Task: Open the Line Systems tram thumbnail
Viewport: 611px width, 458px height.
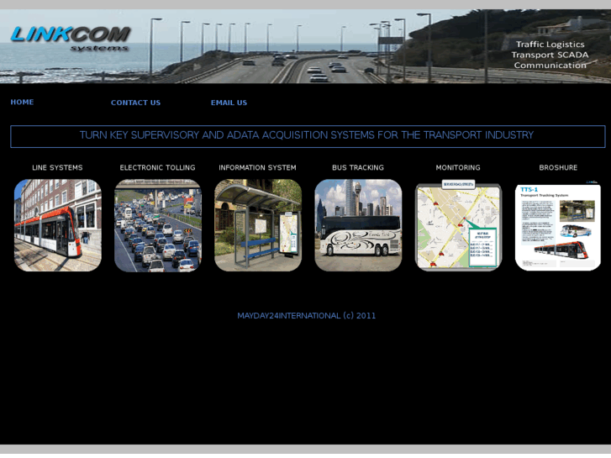Action: [58, 225]
